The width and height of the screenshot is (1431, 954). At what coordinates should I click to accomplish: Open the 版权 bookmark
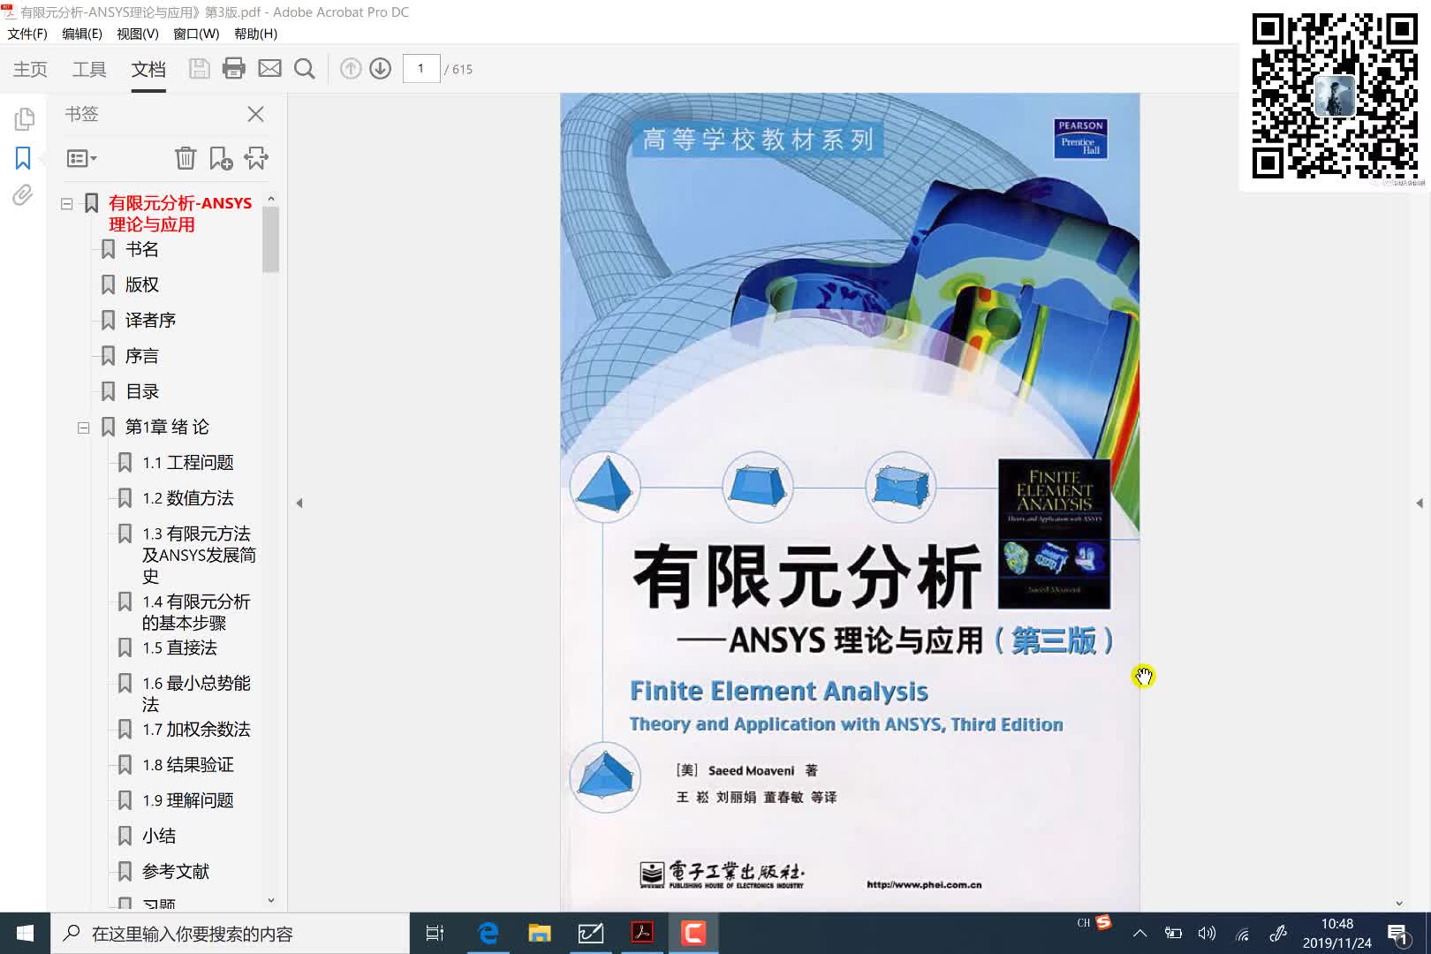click(142, 284)
